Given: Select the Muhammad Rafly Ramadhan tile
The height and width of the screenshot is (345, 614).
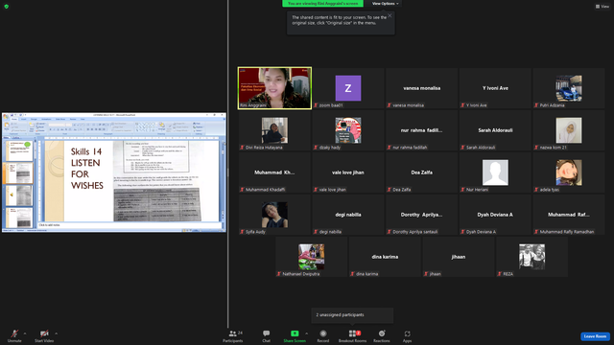Looking at the screenshot, I should tap(569, 215).
